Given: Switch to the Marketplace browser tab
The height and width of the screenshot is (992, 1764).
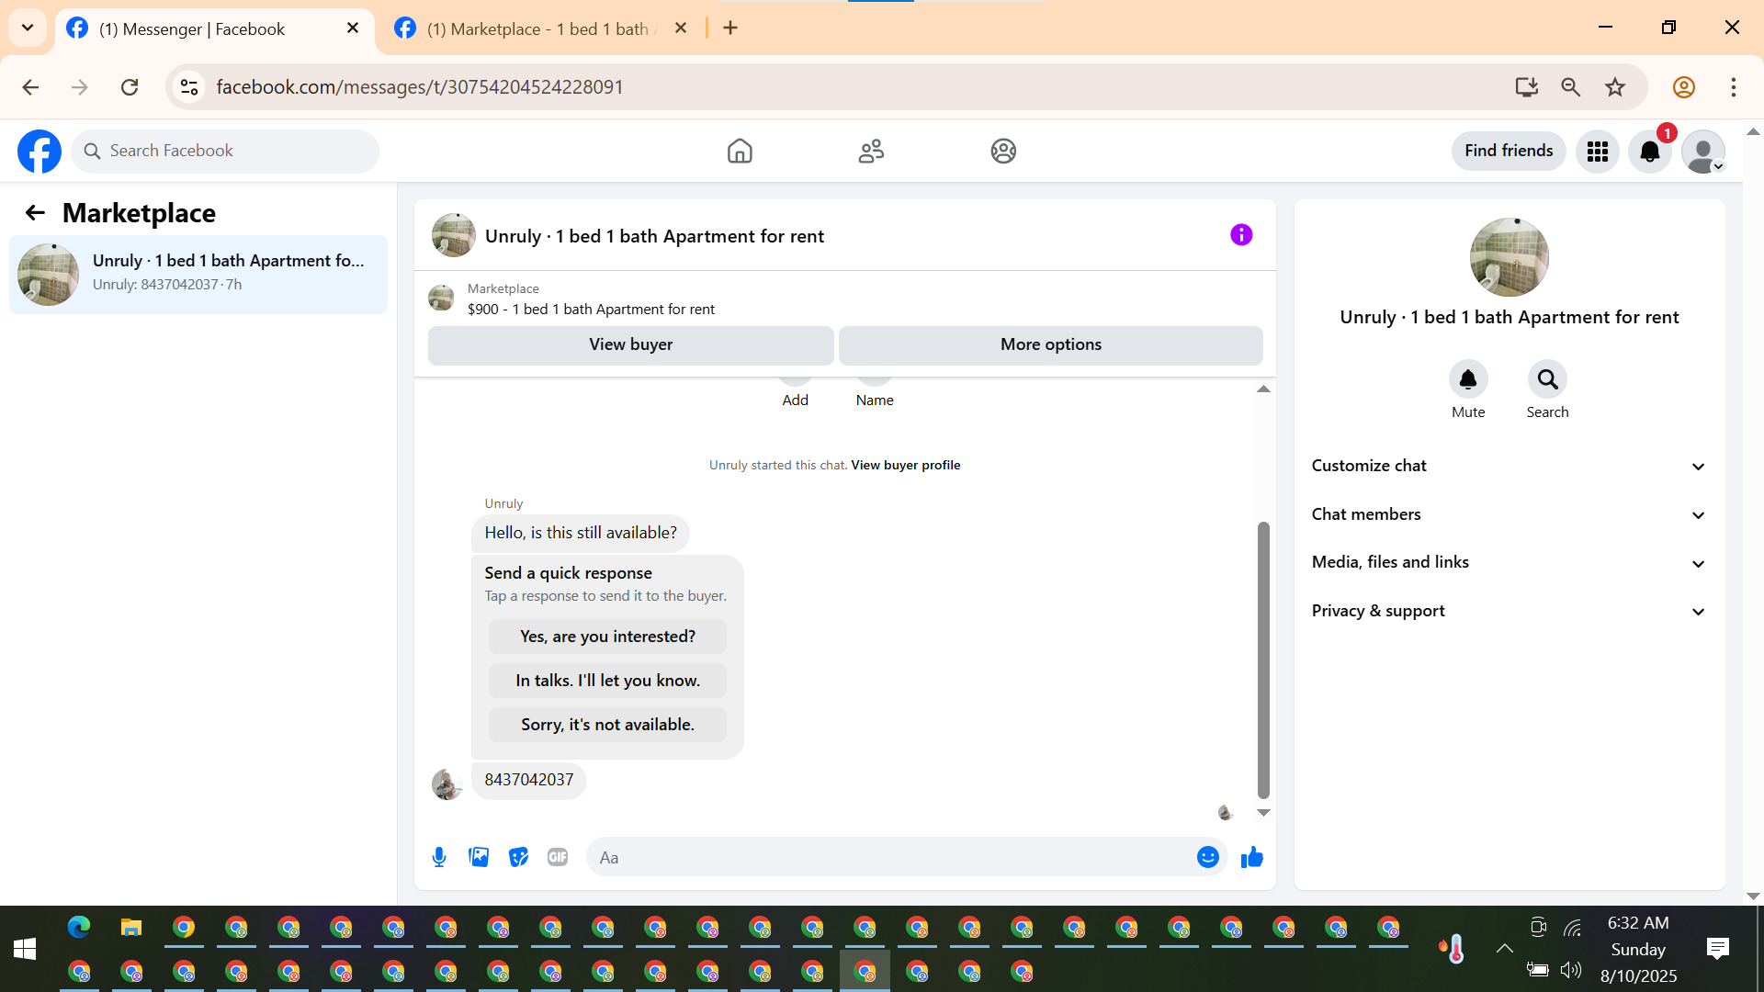Looking at the screenshot, I should (x=540, y=28).
